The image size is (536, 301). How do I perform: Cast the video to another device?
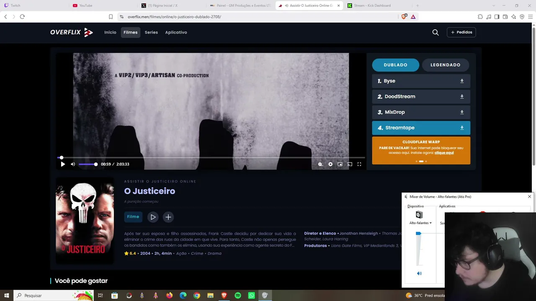(x=350, y=164)
